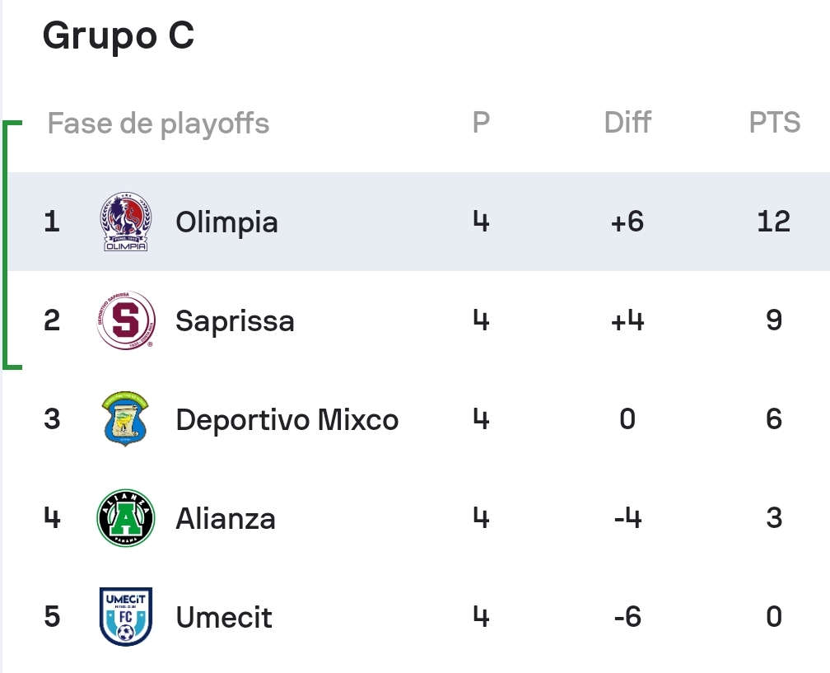Open the Saprissa team name link
Image resolution: width=830 pixels, height=673 pixels.
point(235,321)
